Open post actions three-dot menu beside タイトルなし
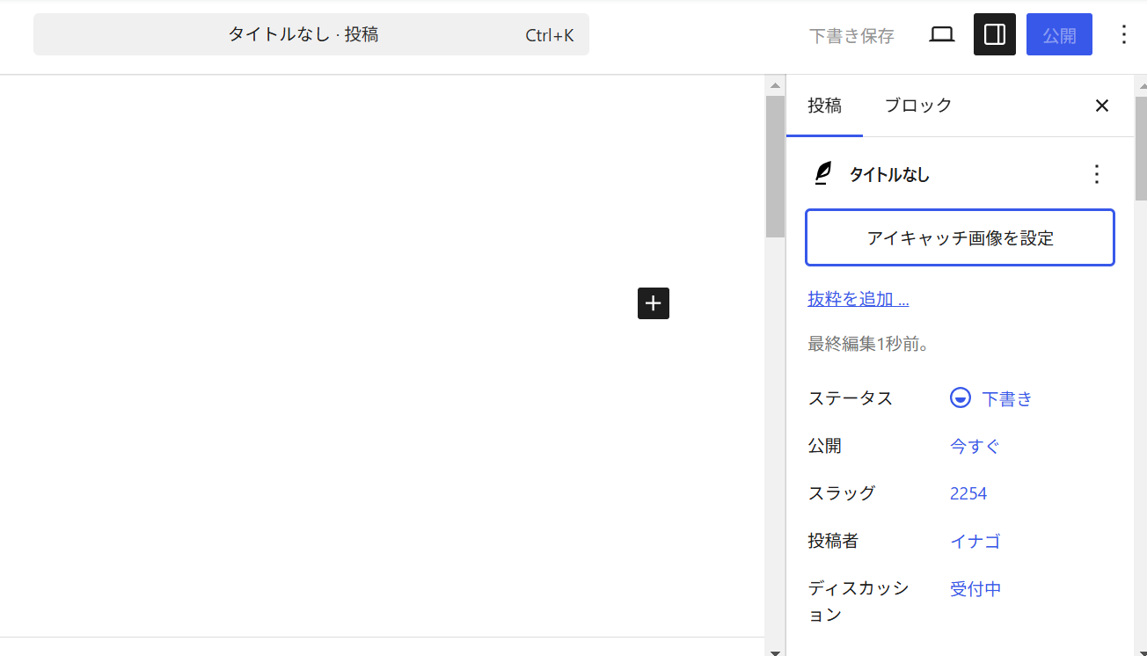 pyautogui.click(x=1096, y=174)
